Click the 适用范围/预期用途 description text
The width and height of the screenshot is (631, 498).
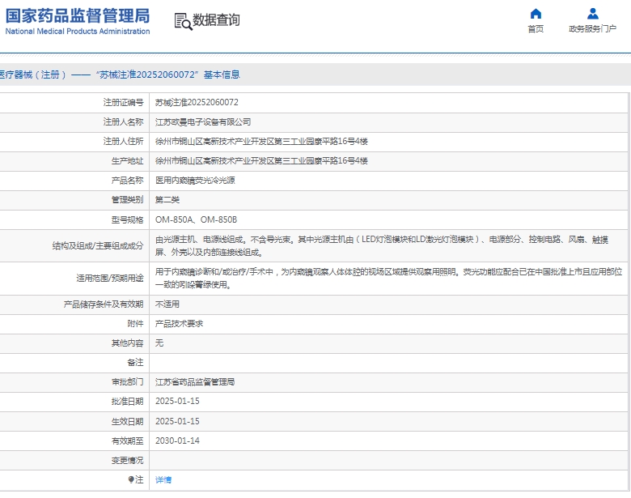(x=389, y=279)
